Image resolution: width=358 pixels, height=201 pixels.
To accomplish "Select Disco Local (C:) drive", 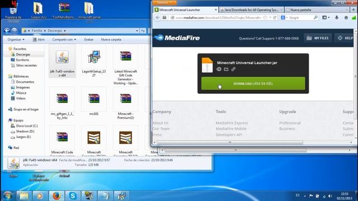I will coord(27,126).
